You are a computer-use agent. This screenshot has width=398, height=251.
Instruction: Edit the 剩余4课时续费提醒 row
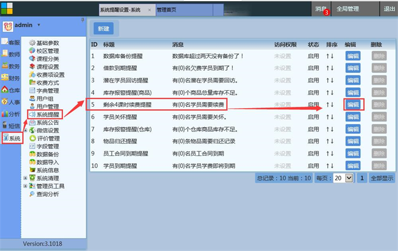point(353,104)
